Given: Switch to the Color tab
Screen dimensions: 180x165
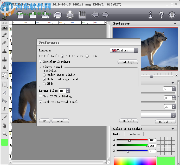Looking at the screenshot, I should pos(118,134).
